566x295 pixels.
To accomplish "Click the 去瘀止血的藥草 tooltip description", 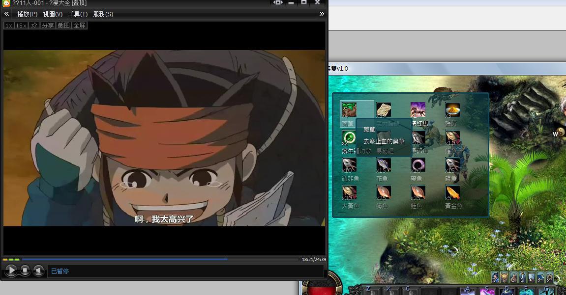I will pos(384,141).
